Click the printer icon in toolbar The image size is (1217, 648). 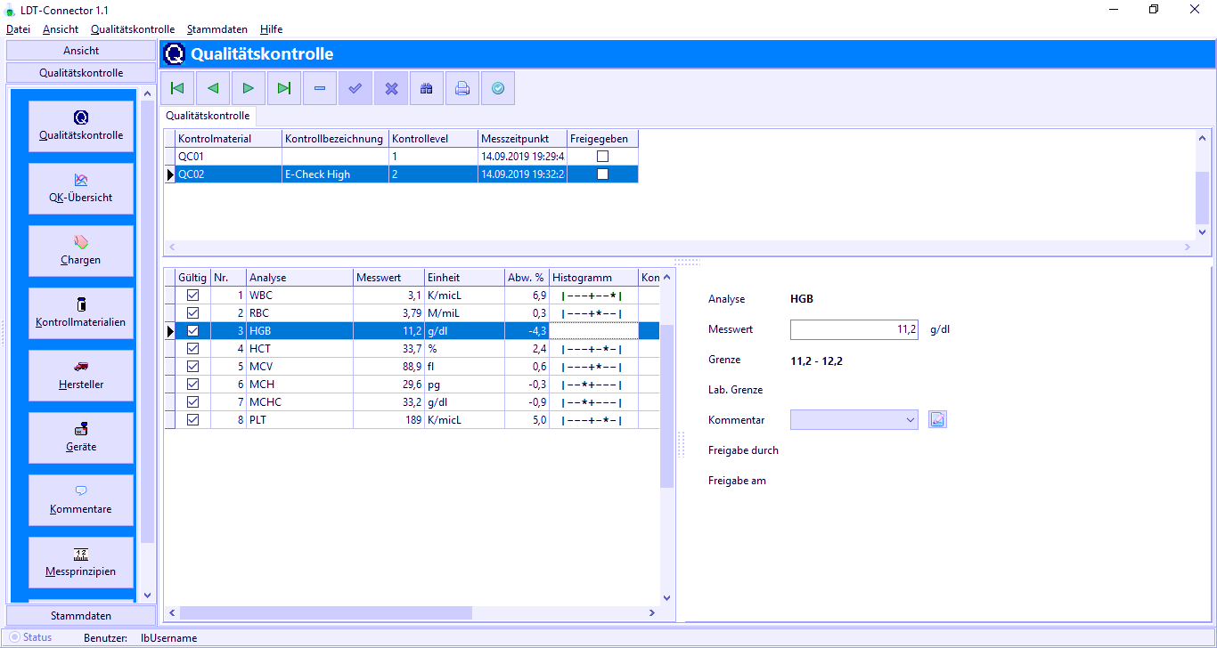tap(462, 88)
